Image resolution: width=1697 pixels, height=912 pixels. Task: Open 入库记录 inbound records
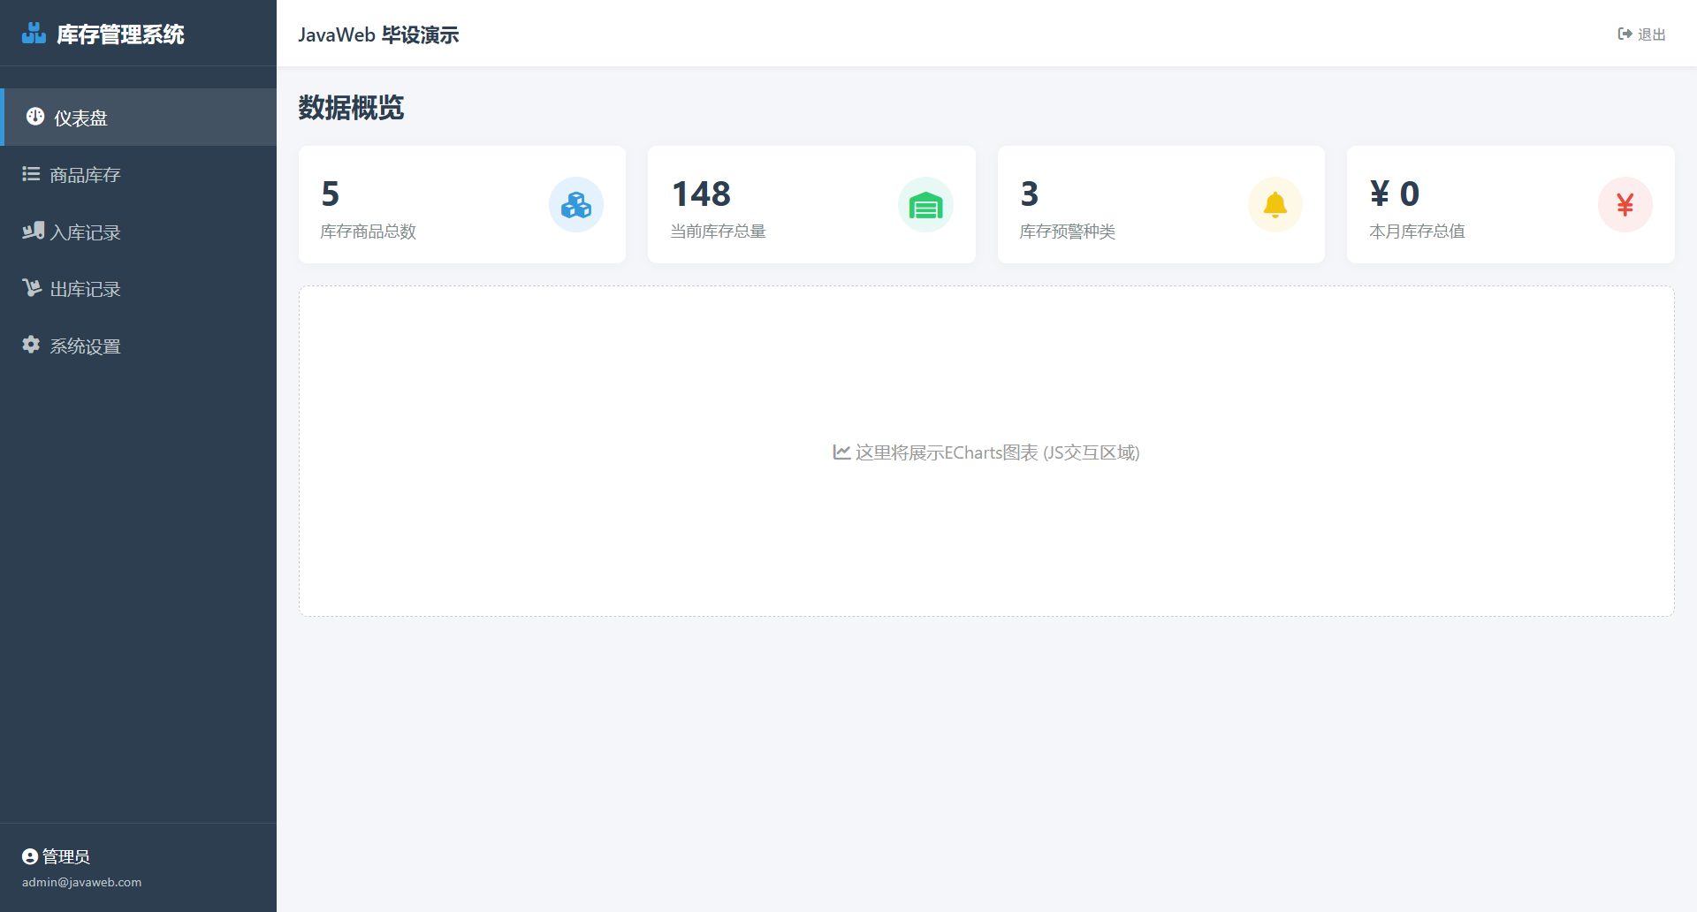[x=85, y=232]
